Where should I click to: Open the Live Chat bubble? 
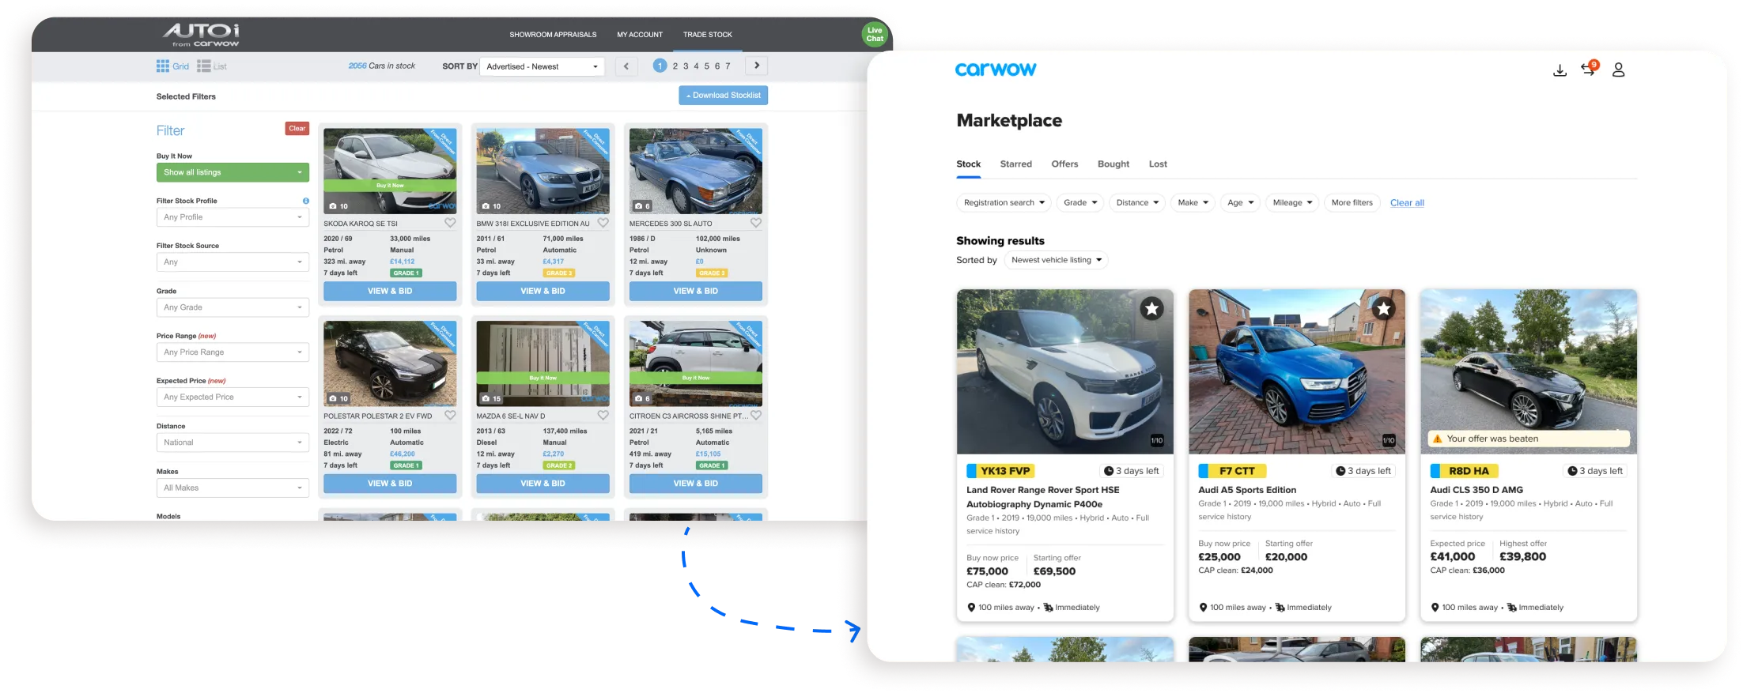875,35
